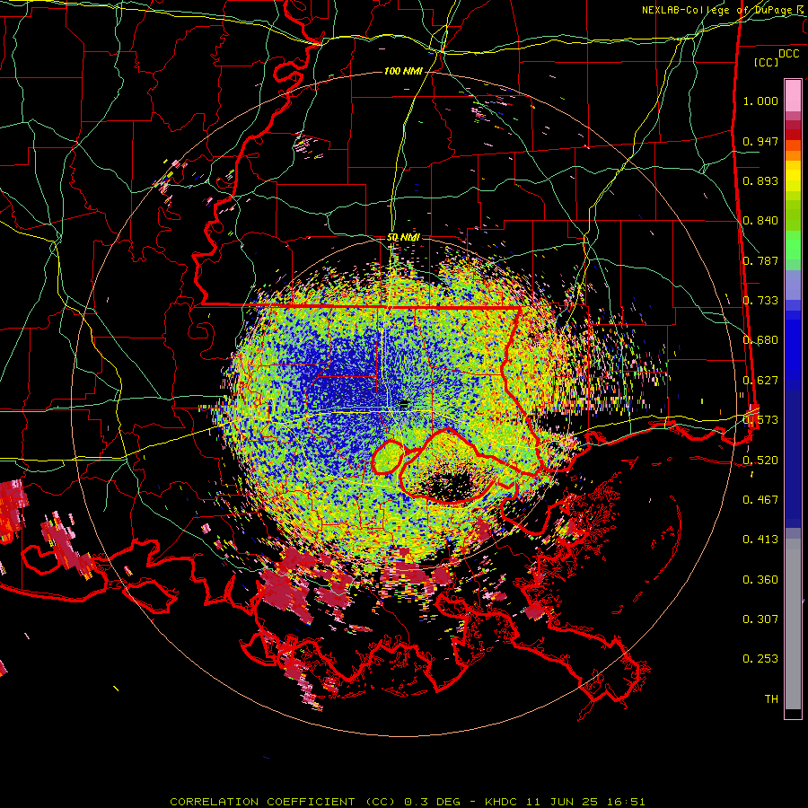Click the 0.787 color scale value

(760, 260)
